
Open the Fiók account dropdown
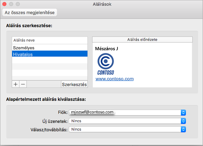[x=127, y=113]
